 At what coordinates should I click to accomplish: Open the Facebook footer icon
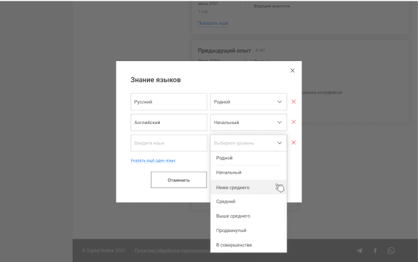click(x=374, y=250)
